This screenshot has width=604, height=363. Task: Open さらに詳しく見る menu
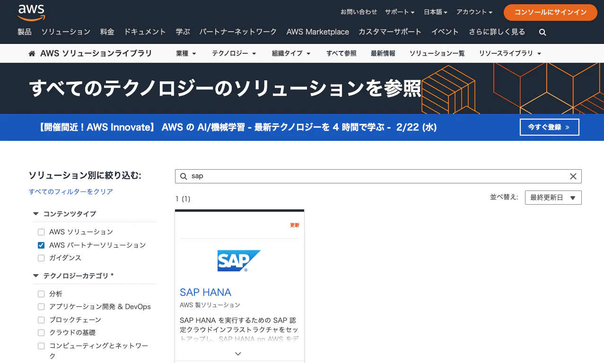tap(497, 32)
